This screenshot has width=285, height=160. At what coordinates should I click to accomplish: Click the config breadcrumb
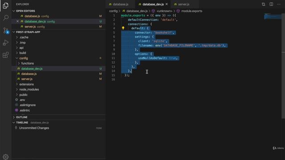click(113, 11)
